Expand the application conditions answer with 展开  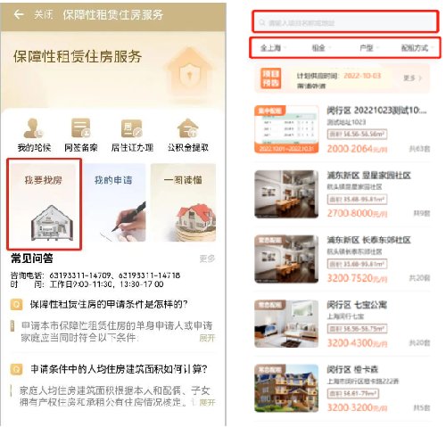click(207, 338)
